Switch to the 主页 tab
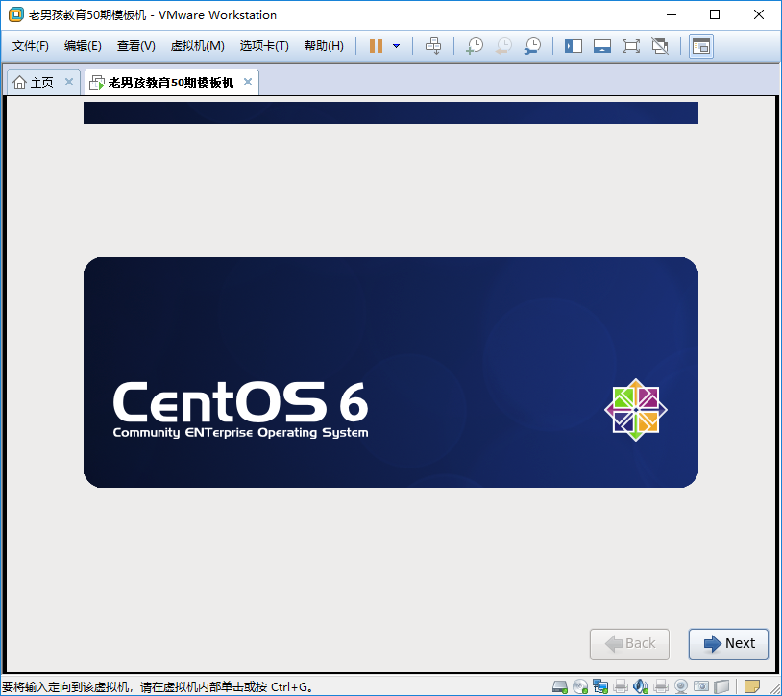 click(x=35, y=83)
